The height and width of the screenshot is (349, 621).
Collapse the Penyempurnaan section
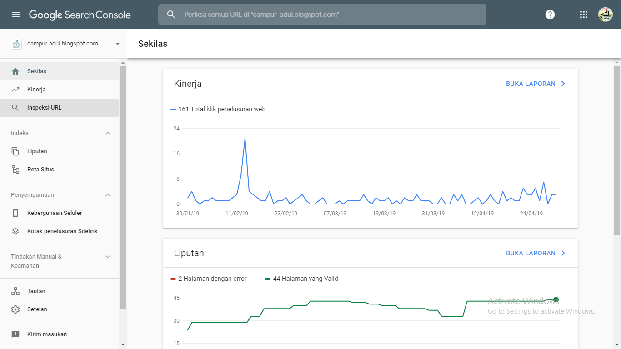[x=108, y=195]
